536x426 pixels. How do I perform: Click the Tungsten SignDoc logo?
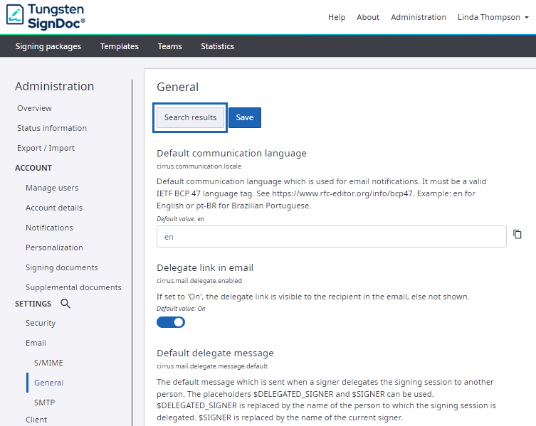(46, 17)
